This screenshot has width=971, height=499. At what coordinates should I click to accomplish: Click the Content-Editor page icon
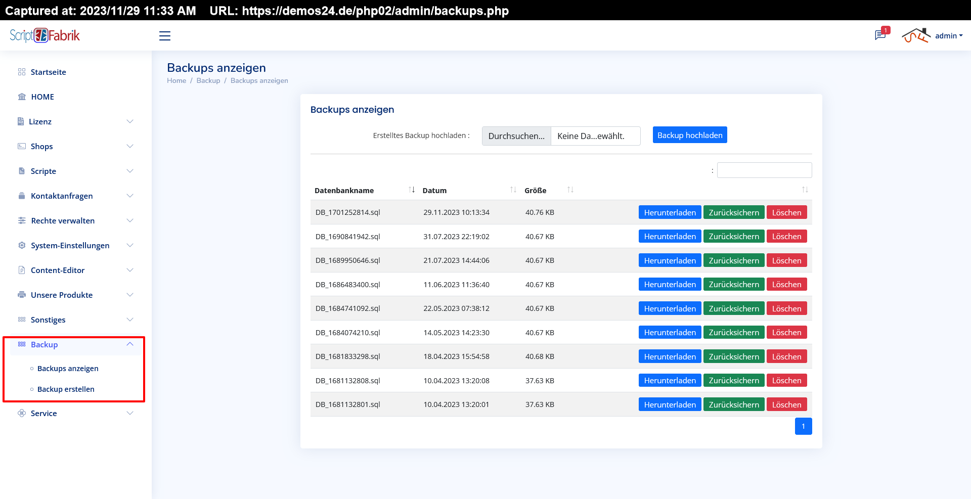pos(22,270)
